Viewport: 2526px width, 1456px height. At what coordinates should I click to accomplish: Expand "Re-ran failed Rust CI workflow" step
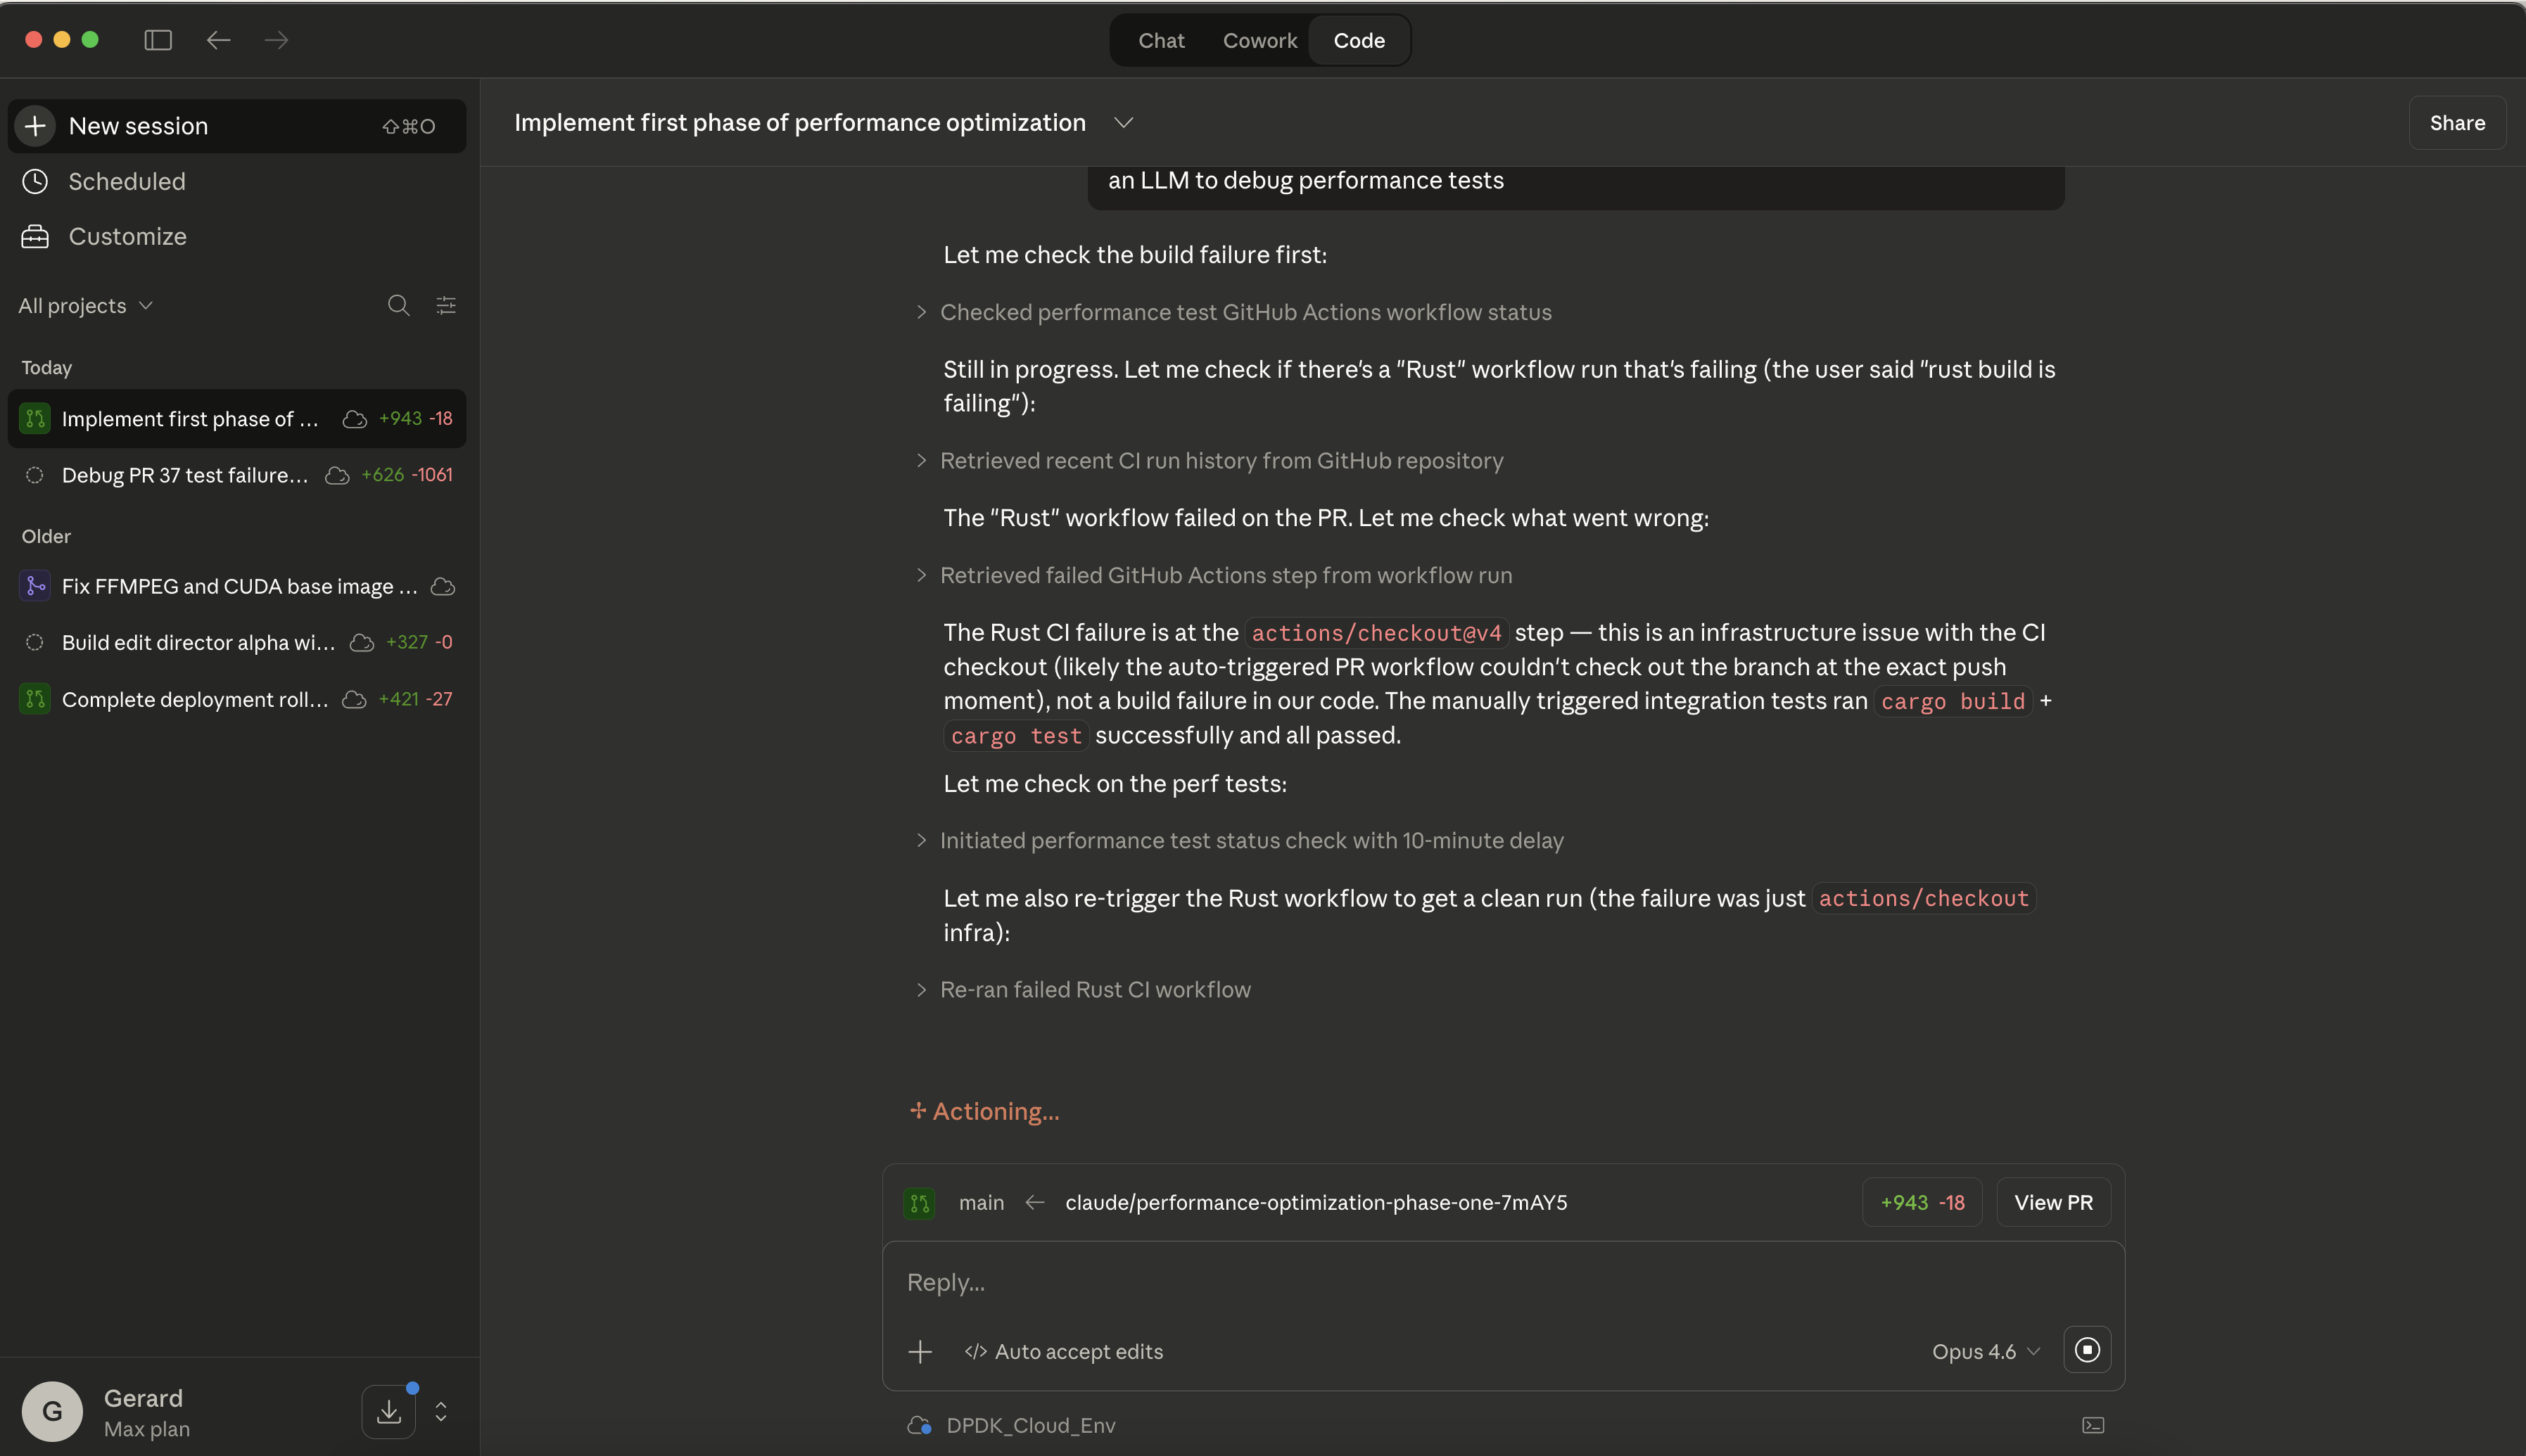tap(1094, 990)
